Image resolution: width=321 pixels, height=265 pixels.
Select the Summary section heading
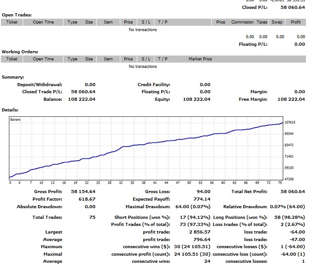tap(13, 77)
